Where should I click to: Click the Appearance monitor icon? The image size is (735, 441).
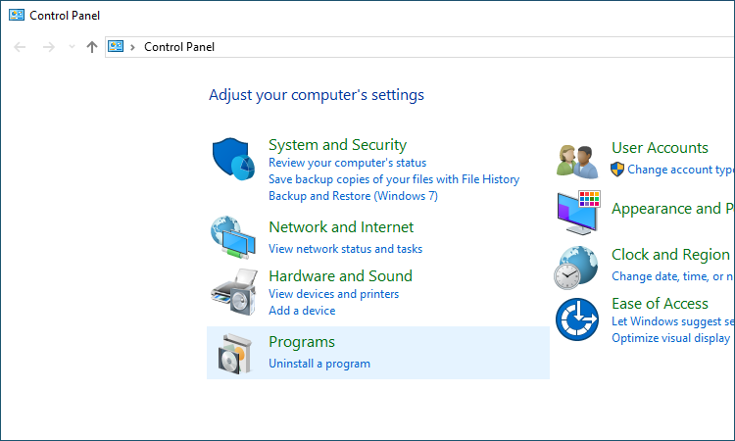tap(577, 211)
